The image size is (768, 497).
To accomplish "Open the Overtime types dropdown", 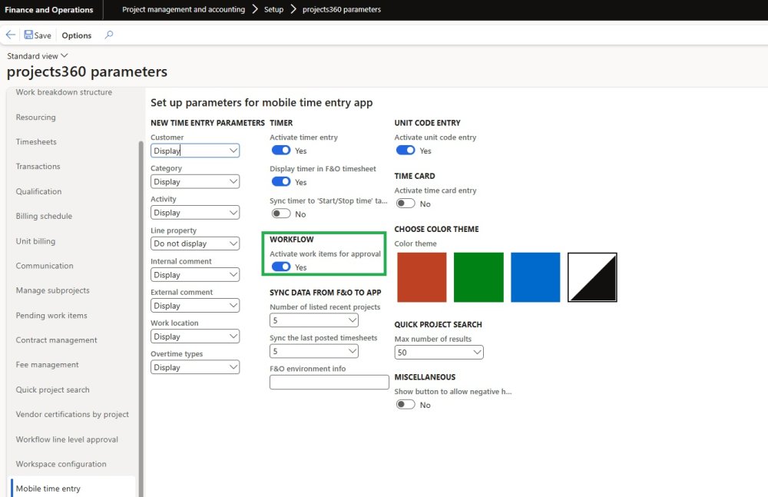I will click(x=195, y=367).
